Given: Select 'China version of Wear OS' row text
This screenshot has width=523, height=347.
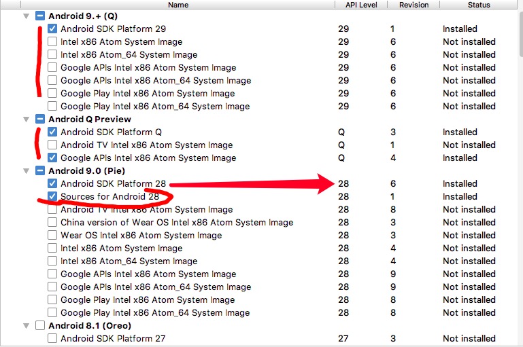Looking at the screenshot, I should click(177, 222).
